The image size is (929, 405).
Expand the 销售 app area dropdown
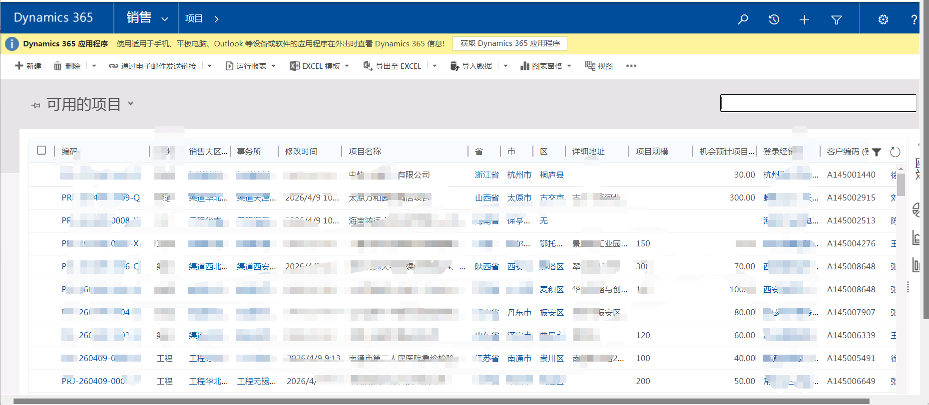tap(164, 19)
